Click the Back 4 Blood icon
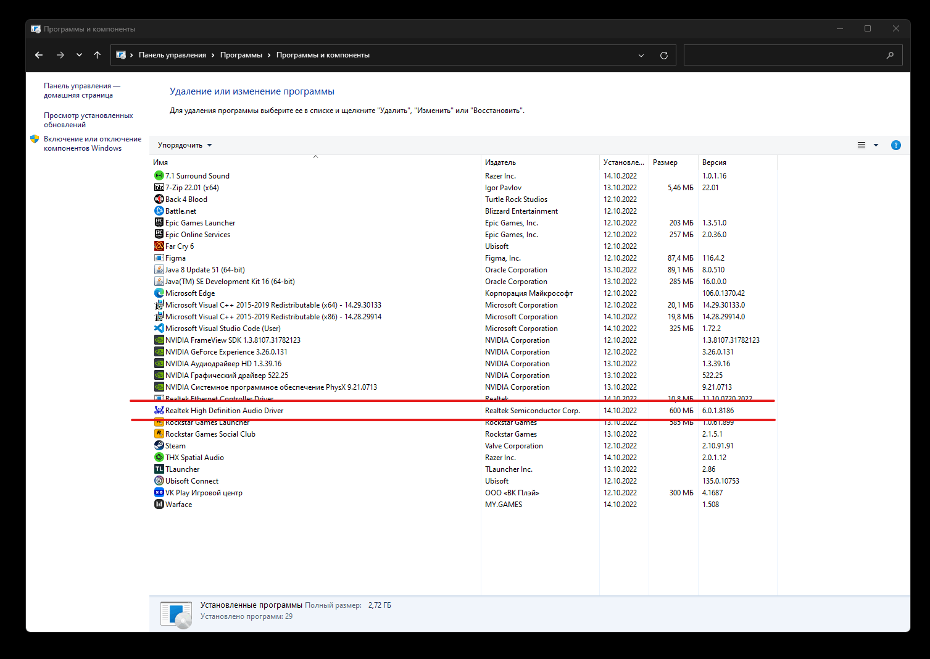Viewport: 930px width, 659px height. pyautogui.click(x=159, y=199)
